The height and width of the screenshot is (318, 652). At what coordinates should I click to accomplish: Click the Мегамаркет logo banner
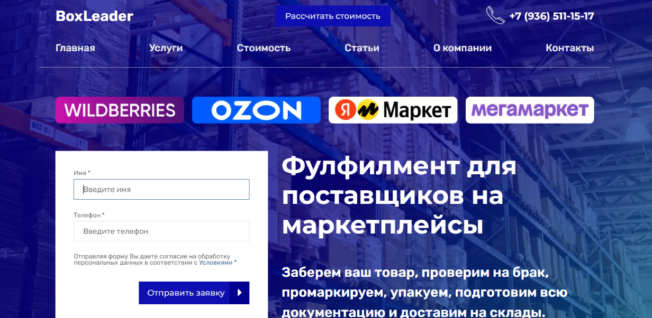click(x=530, y=110)
